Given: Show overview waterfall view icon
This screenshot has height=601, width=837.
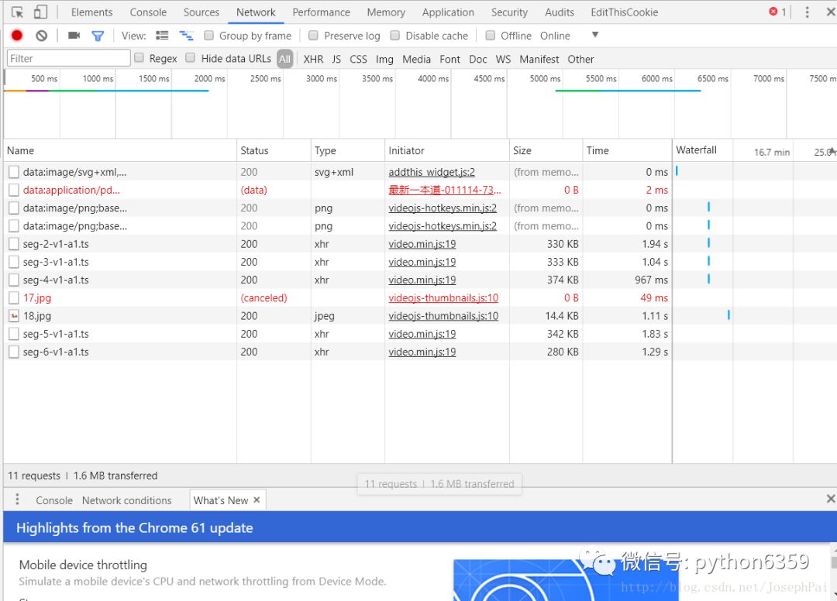Looking at the screenshot, I should (186, 35).
